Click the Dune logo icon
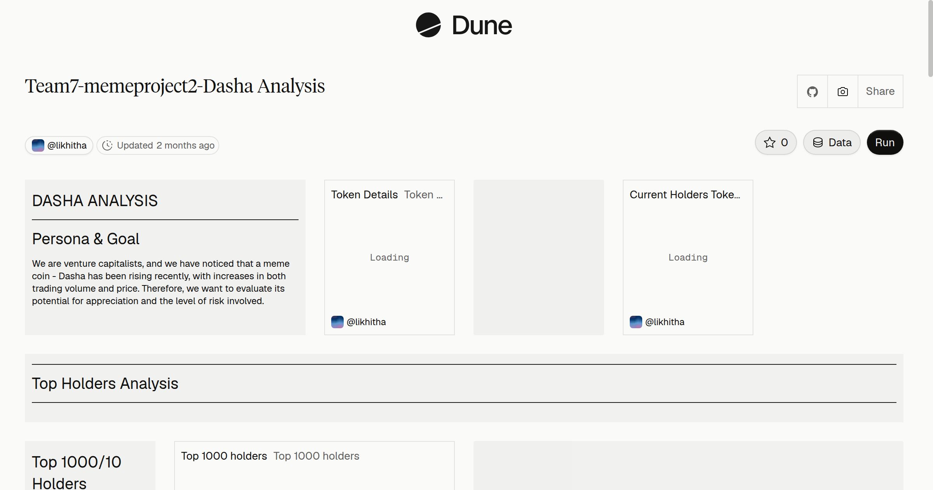Viewport: 933px width, 490px height. point(428,25)
